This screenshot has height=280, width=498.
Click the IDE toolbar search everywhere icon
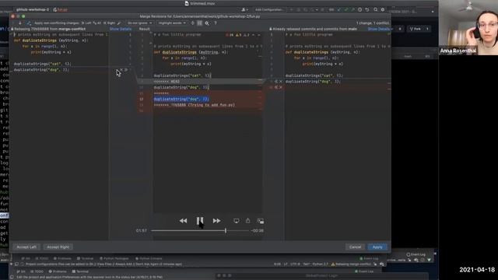[375, 10]
